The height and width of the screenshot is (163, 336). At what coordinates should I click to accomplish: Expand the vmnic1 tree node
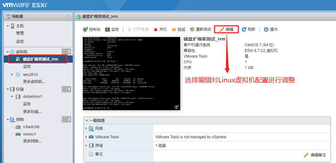click(x=12, y=134)
